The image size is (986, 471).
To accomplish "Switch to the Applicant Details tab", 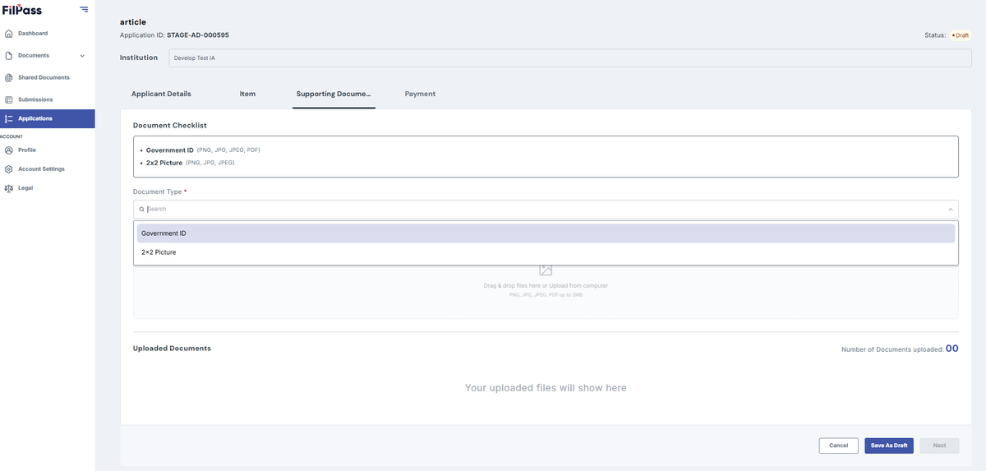I will [x=161, y=94].
